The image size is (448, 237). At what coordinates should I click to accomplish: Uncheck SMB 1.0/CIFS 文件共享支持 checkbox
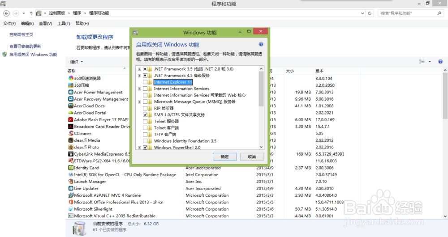click(145, 115)
